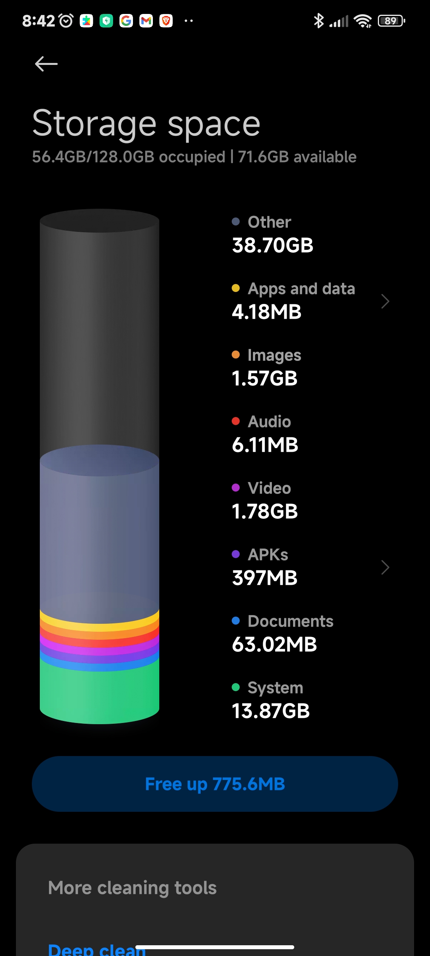The width and height of the screenshot is (430, 956).
Task: Tap the System 13.87GB entry
Action: (271, 699)
